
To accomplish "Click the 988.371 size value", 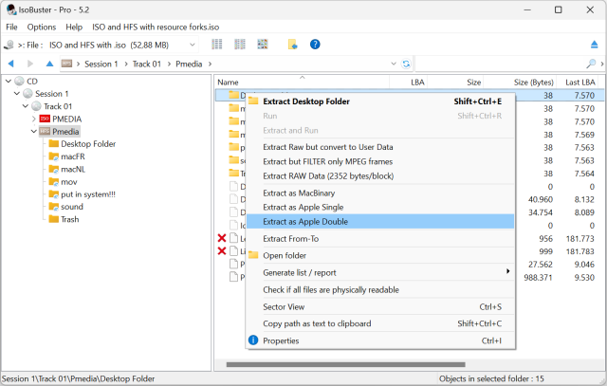I will tap(538, 277).
